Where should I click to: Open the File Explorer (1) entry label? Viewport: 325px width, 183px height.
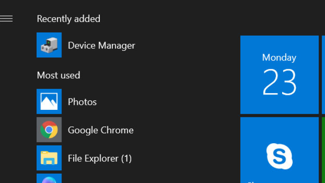pyautogui.click(x=100, y=159)
